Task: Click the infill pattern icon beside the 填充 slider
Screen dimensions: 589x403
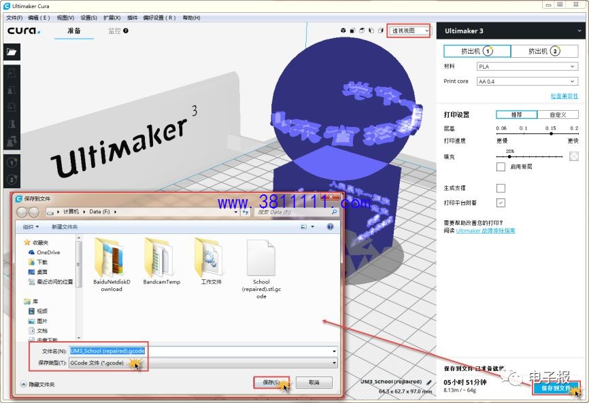Action: (573, 156)
